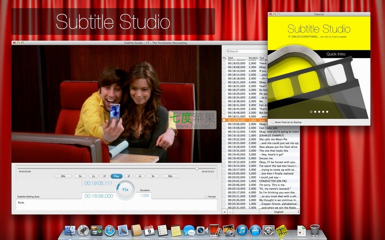The width and height of the screenshot is (385, 240).
Task: Sort list by Start column header
Action: [238, 58]
